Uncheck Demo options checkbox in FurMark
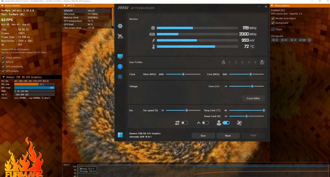The image size is (330, 177). [x=3, y=57]
